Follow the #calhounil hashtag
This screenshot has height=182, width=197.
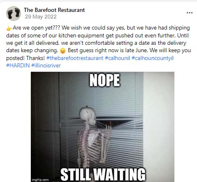[117, 58]
